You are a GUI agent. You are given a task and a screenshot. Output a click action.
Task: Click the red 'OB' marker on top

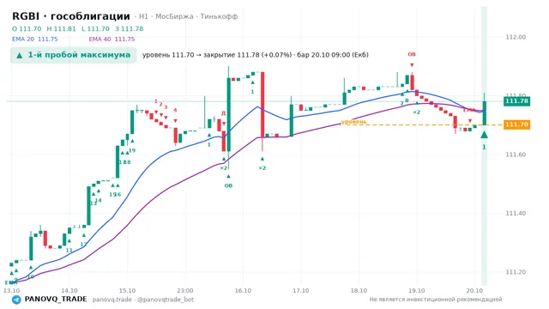[x=412, y=54]
